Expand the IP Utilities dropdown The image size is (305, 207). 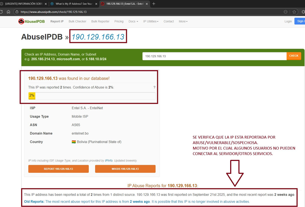tap(151, 21)
